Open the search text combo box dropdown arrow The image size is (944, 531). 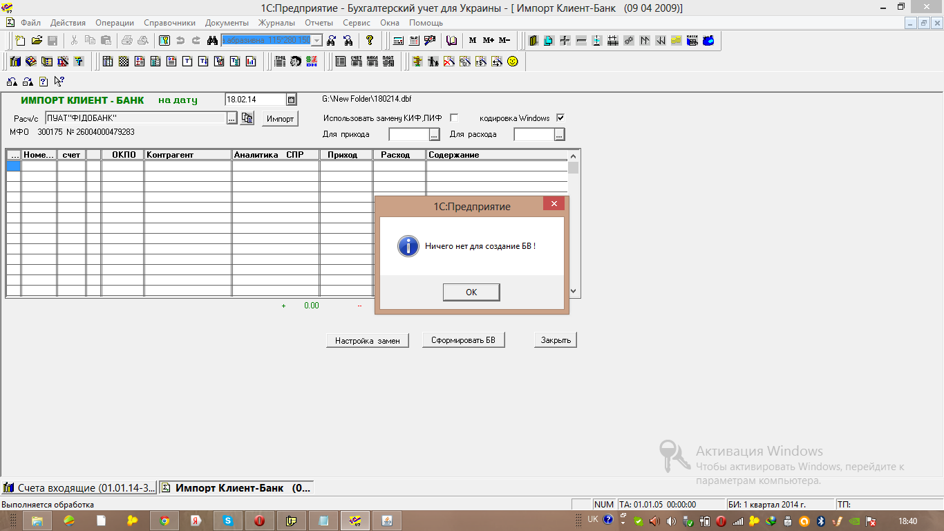pyautogui.click(x=317, y=40)
